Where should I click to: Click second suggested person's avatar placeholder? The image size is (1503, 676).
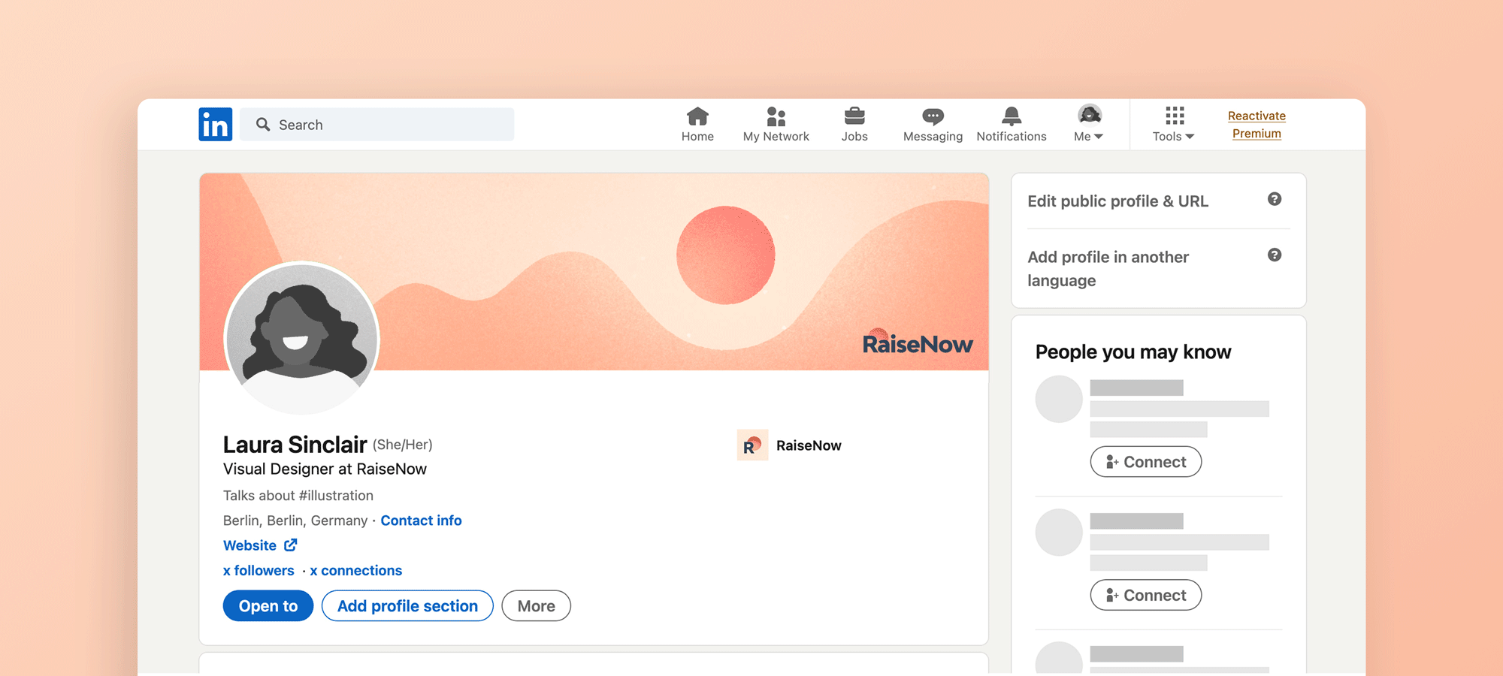pos(1059,532)
